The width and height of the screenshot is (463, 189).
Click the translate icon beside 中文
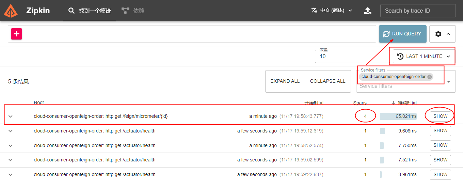(314, 11)
